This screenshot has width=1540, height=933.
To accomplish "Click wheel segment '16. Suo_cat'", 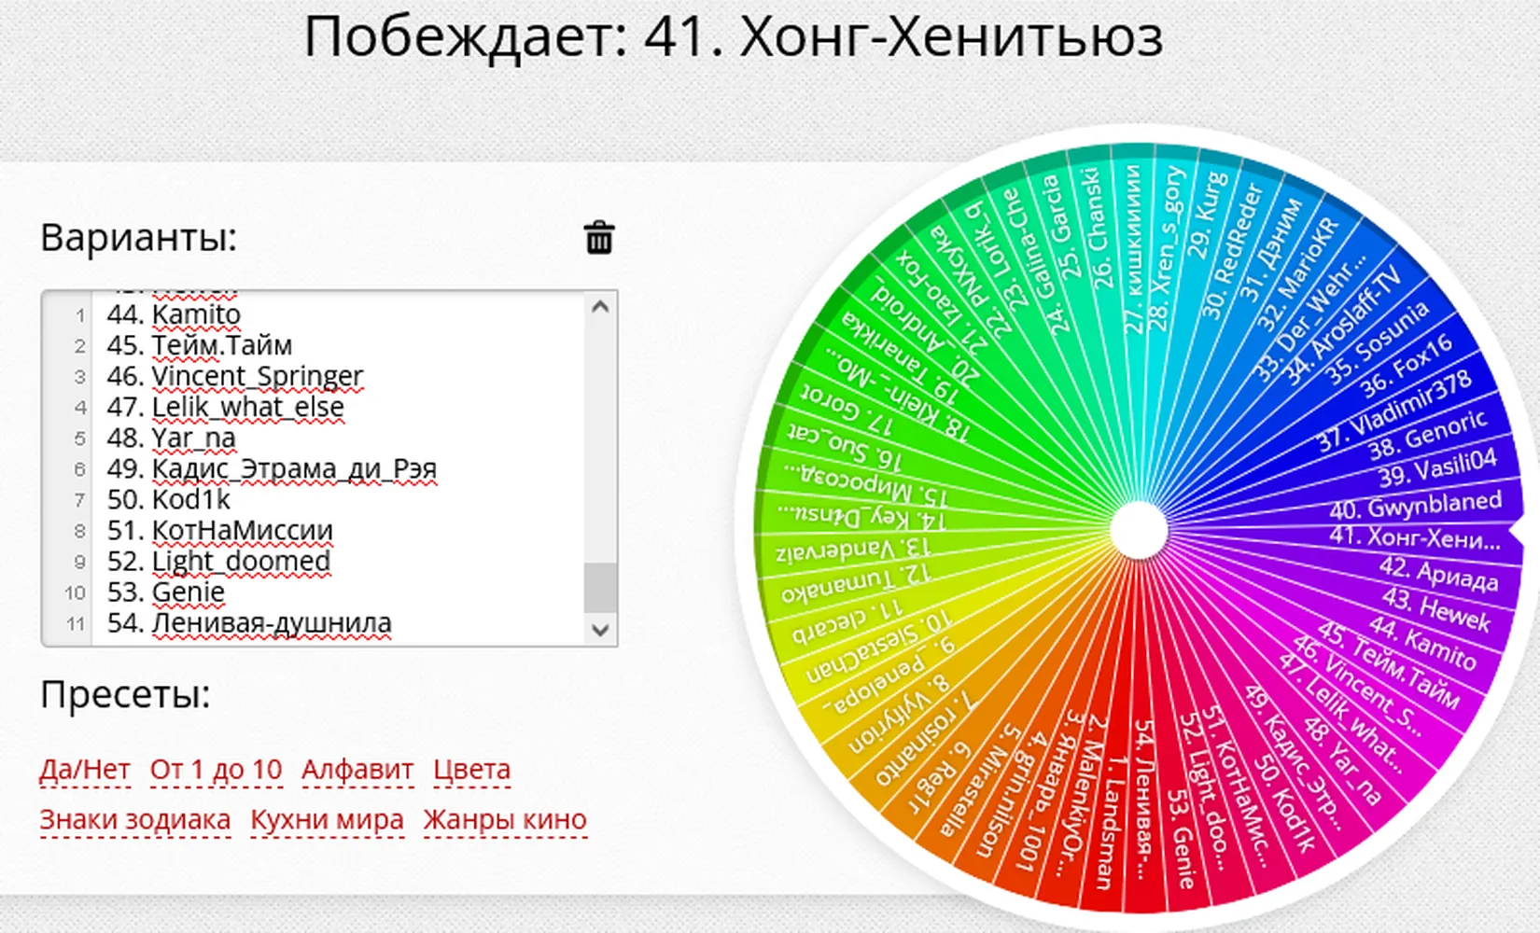I will [845, 445].
